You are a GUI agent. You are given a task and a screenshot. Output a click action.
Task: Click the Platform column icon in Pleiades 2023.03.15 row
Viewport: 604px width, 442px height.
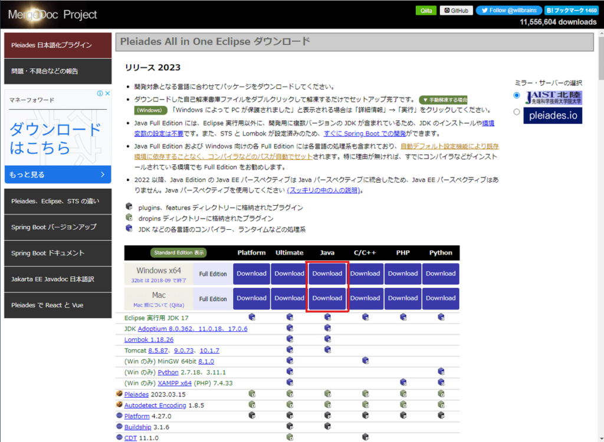pyautogui.click(x=252, y=394)
